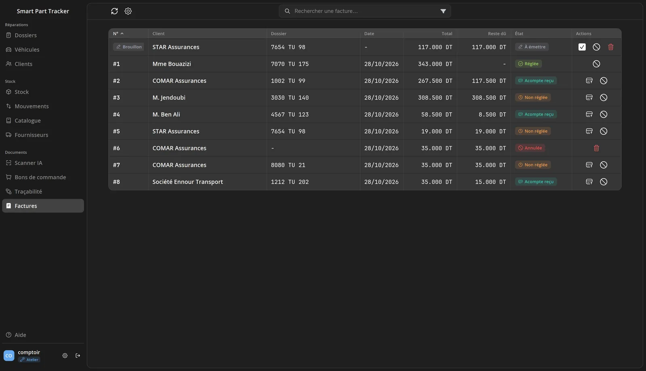Cancel the Brouillon STAR Assurances invoice

pyautogui.click(x=596, y=47)
